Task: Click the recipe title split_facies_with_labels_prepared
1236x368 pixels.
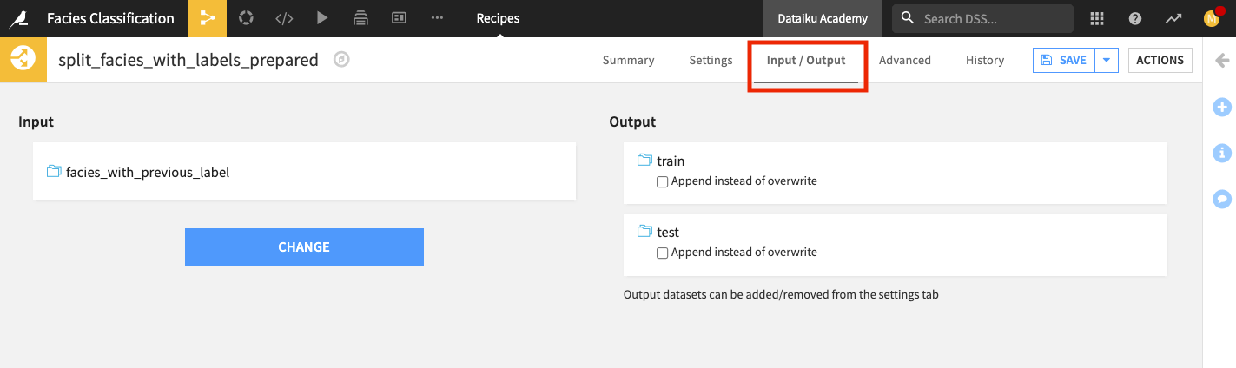Action: 188,60
